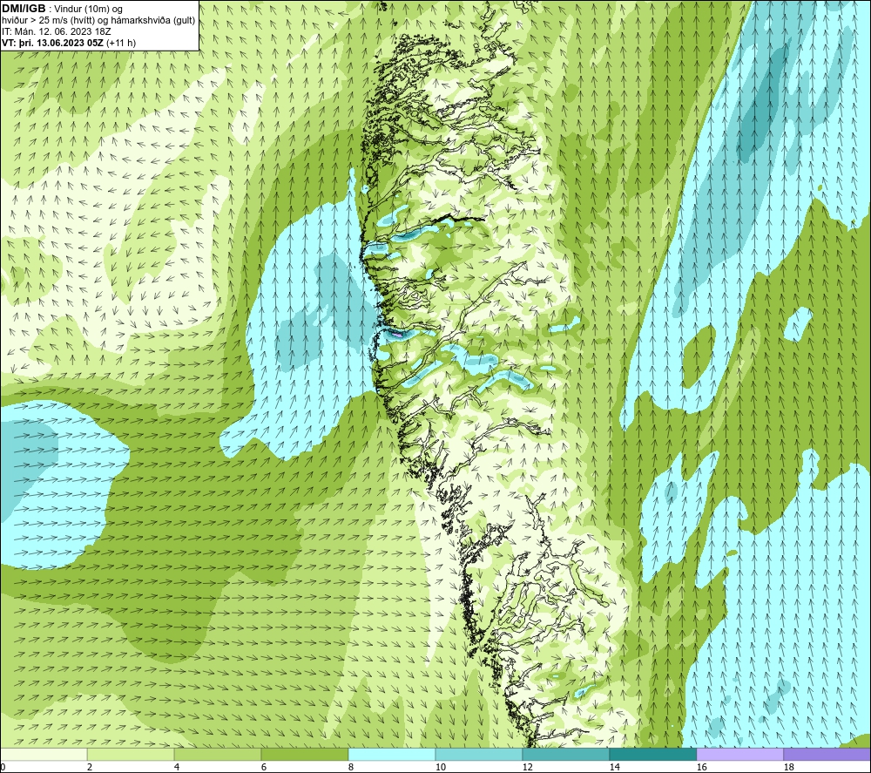The height and width of the screenshot is (773, 871).
Task: Click the 'IT: Mán. 12. 06. 2023 18Z' line
Action: pos(56,31)
